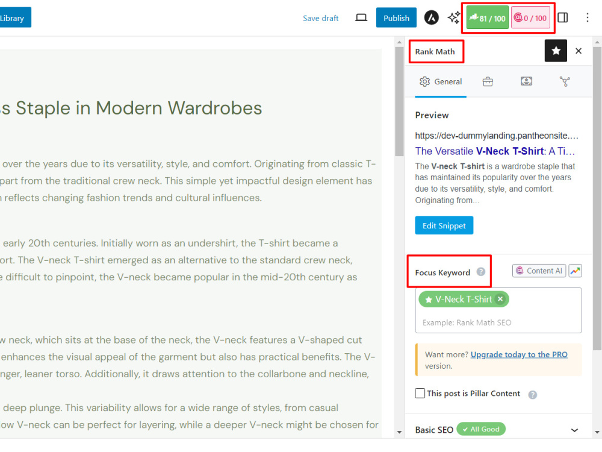Open the Google Trends chart icon
Viewport: 602px width, 452px height.
coord(575,271)
